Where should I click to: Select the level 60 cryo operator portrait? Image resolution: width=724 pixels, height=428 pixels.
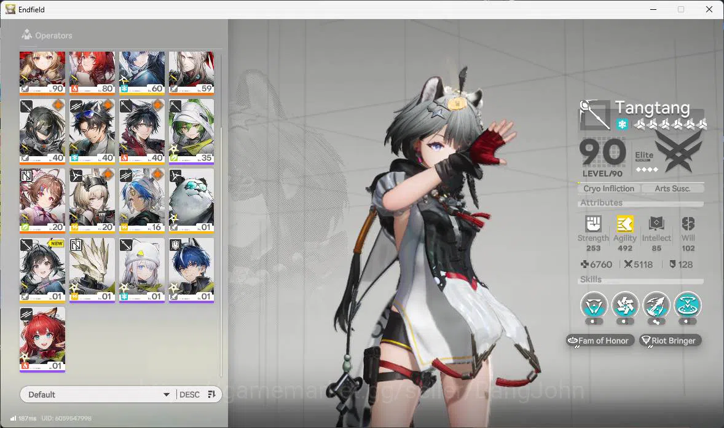pos(142,72)
